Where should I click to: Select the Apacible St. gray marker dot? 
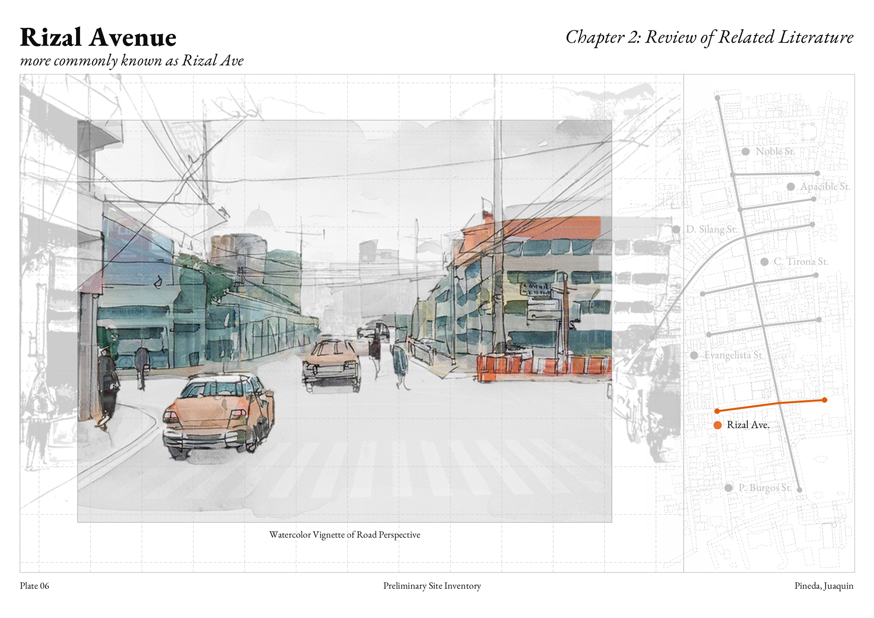point(791,187)
